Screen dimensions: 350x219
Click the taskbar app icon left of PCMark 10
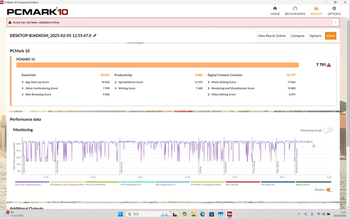click(220, 214)
